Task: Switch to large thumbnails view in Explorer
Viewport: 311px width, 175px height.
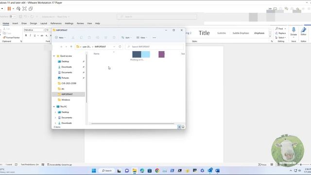Action: pyautogui.click(x=183, y=127)
